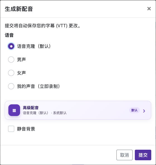Open the 高级配音 title link
156x165 pixels.
(31, 108)
